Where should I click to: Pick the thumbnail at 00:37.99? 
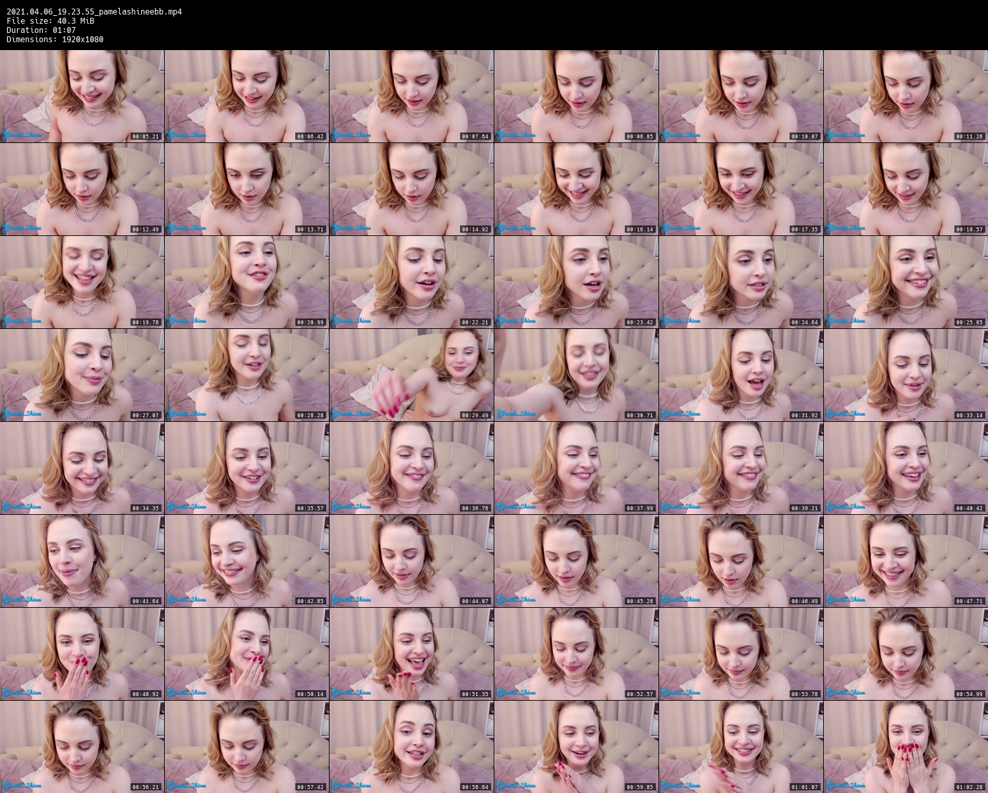pyautogui.click(x=576, y=468)
